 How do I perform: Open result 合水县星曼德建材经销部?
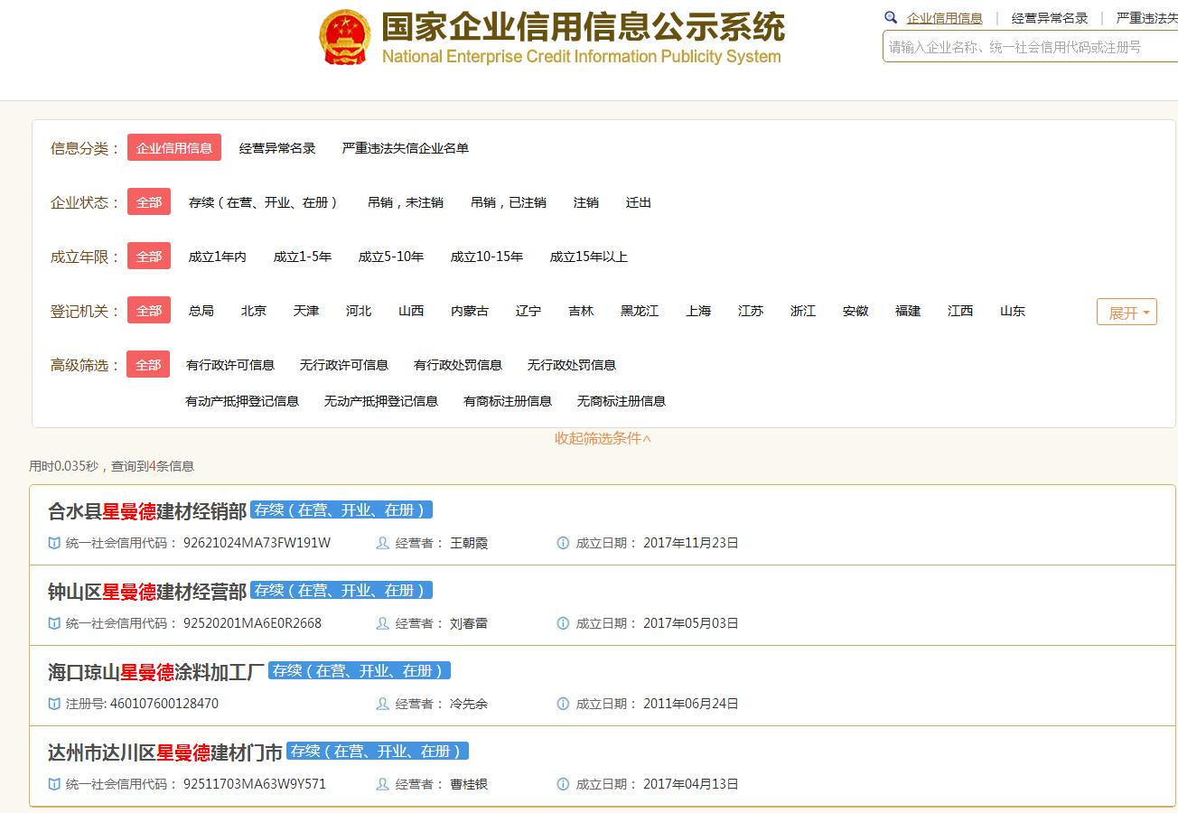pyautogui.click(x=147, y=511)
